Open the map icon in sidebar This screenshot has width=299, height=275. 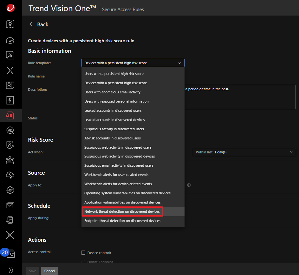point(10,24)
